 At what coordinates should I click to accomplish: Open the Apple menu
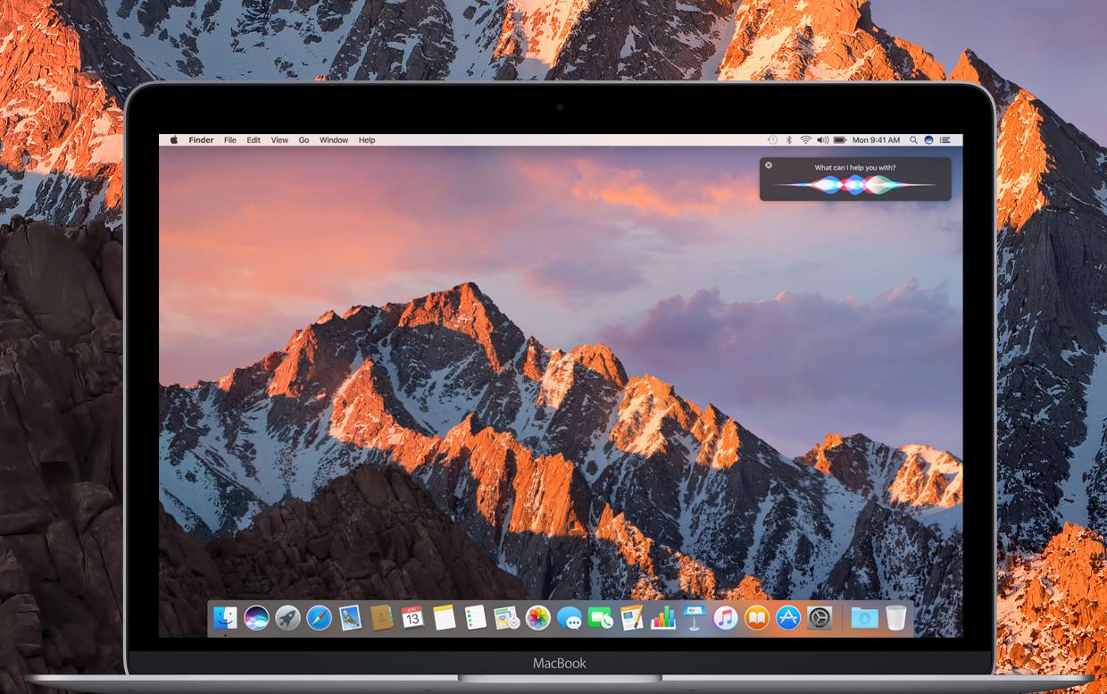coord(174,140)
